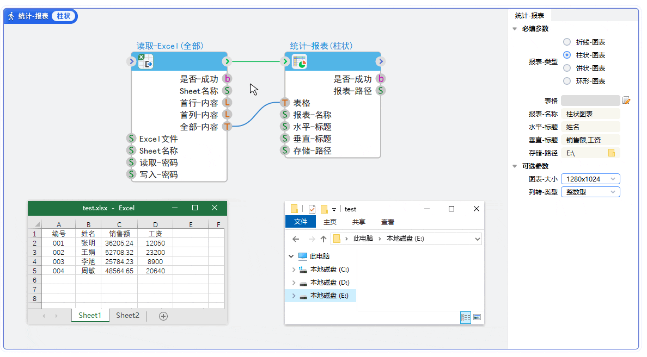Switch to the Sheet2 tab
The width and height of the screenshot is (647, 357).
127,315
